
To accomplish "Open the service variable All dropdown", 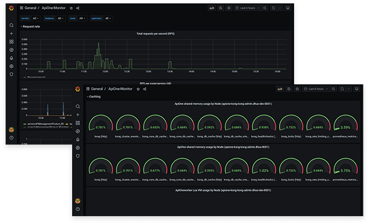I will point(35,18).
